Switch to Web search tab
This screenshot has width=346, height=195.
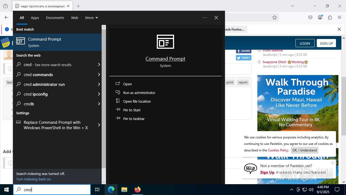click(x=75, y=18)
